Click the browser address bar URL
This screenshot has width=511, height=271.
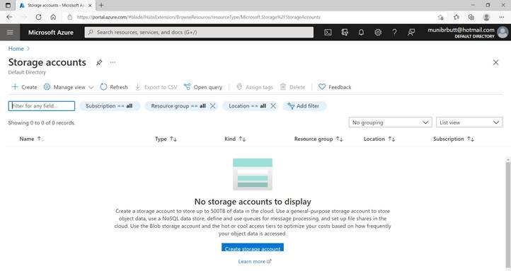(198, 17)
